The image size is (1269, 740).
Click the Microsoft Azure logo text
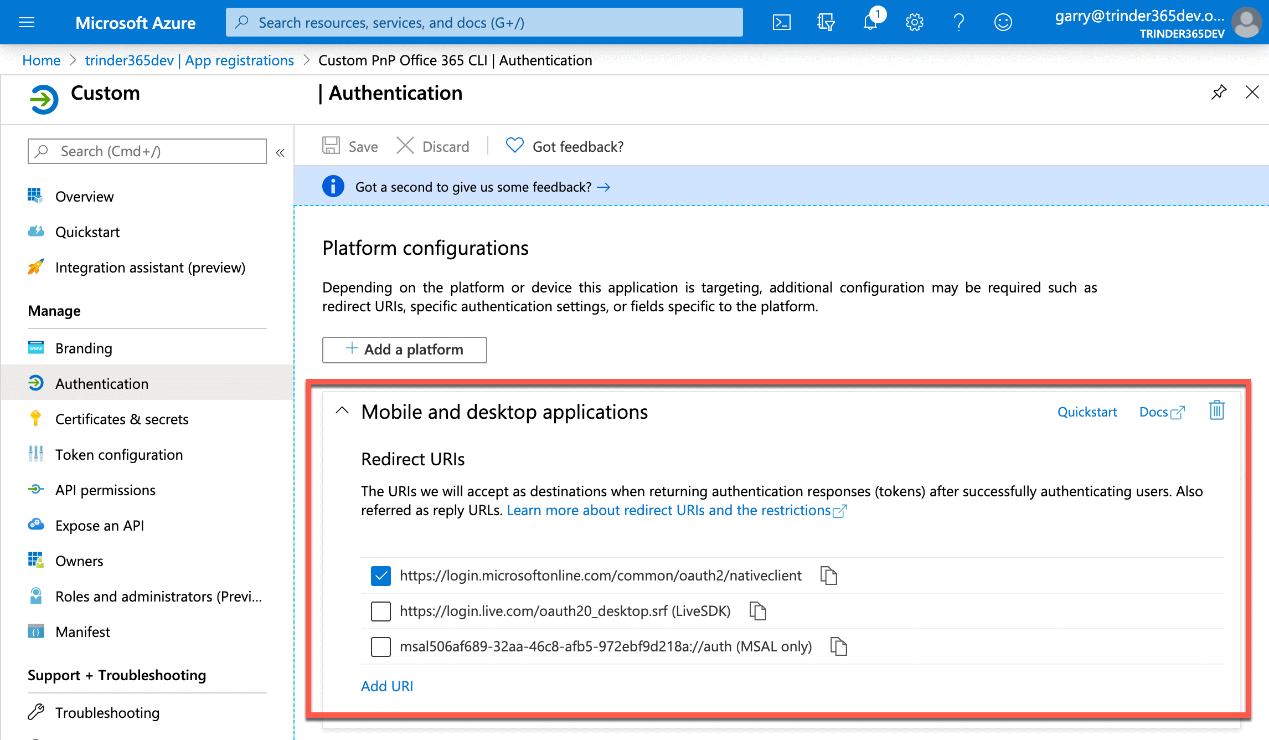[135, 22]
